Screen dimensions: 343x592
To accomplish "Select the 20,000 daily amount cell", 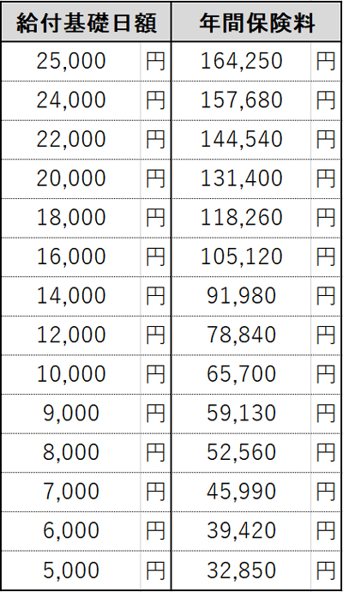I will (71, 179).
